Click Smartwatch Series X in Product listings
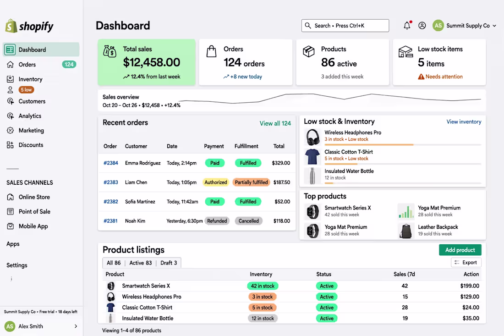Screen dimensions: 504x336 (x=146, y=286)
